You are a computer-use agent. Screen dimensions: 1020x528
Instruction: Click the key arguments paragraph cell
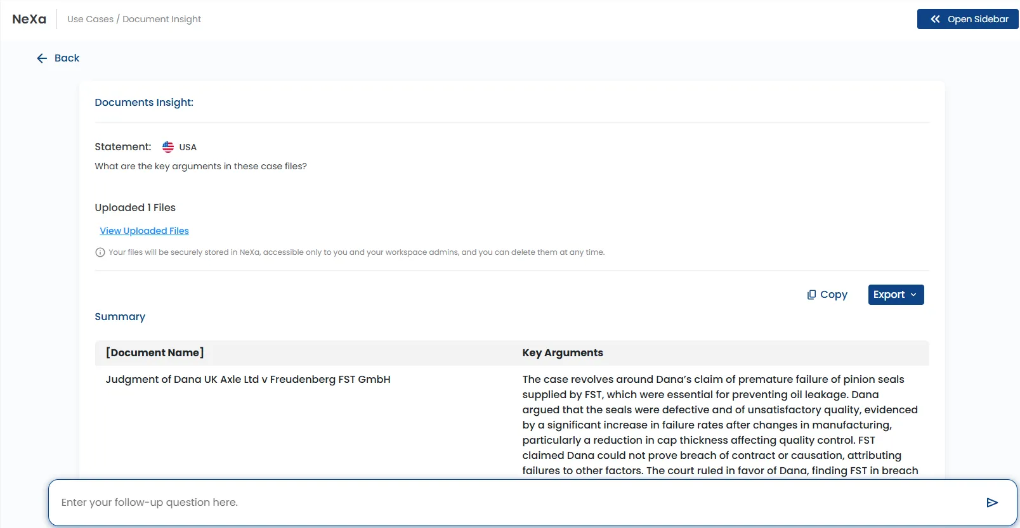point(721,425)
